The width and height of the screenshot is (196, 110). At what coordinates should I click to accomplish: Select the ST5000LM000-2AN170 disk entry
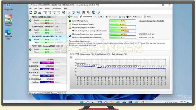click(x=48, y=30)
